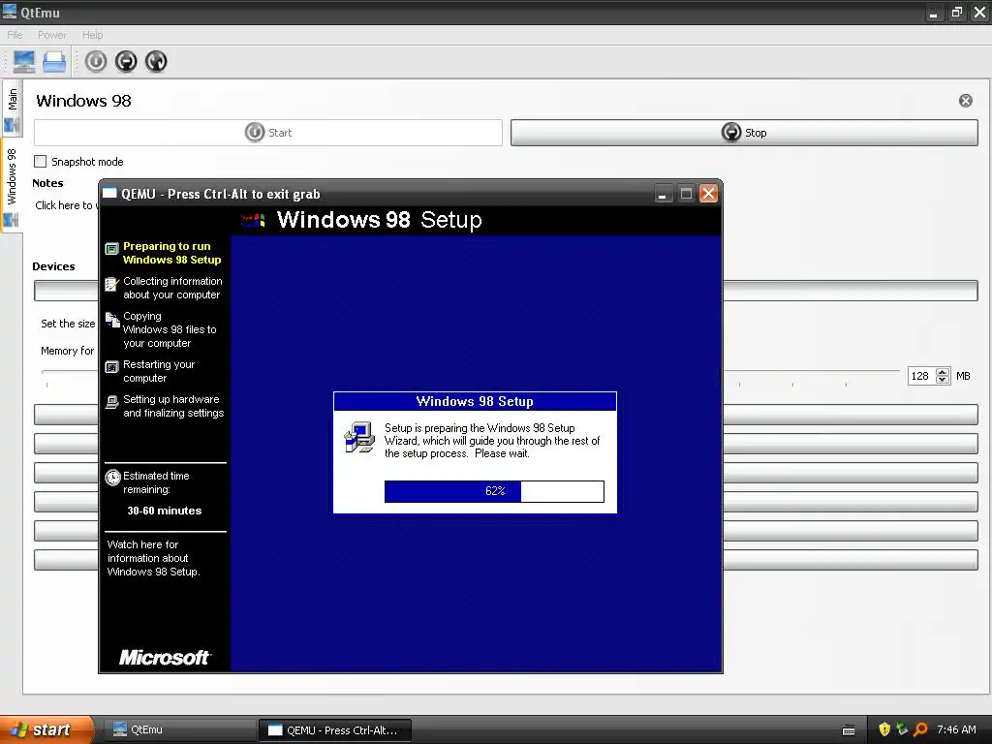Open the Power menu

coord(52,35)
